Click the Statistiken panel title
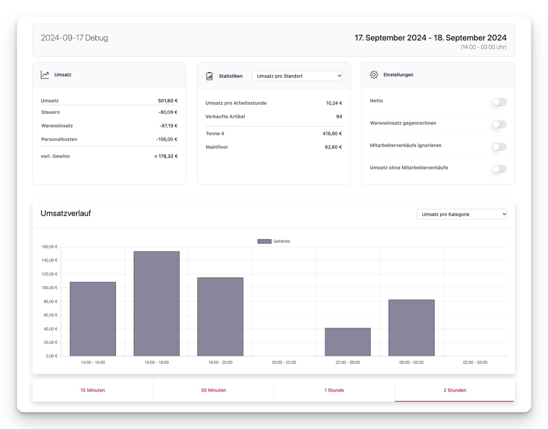Screen dimensions: 548x429 click(231, 76)
